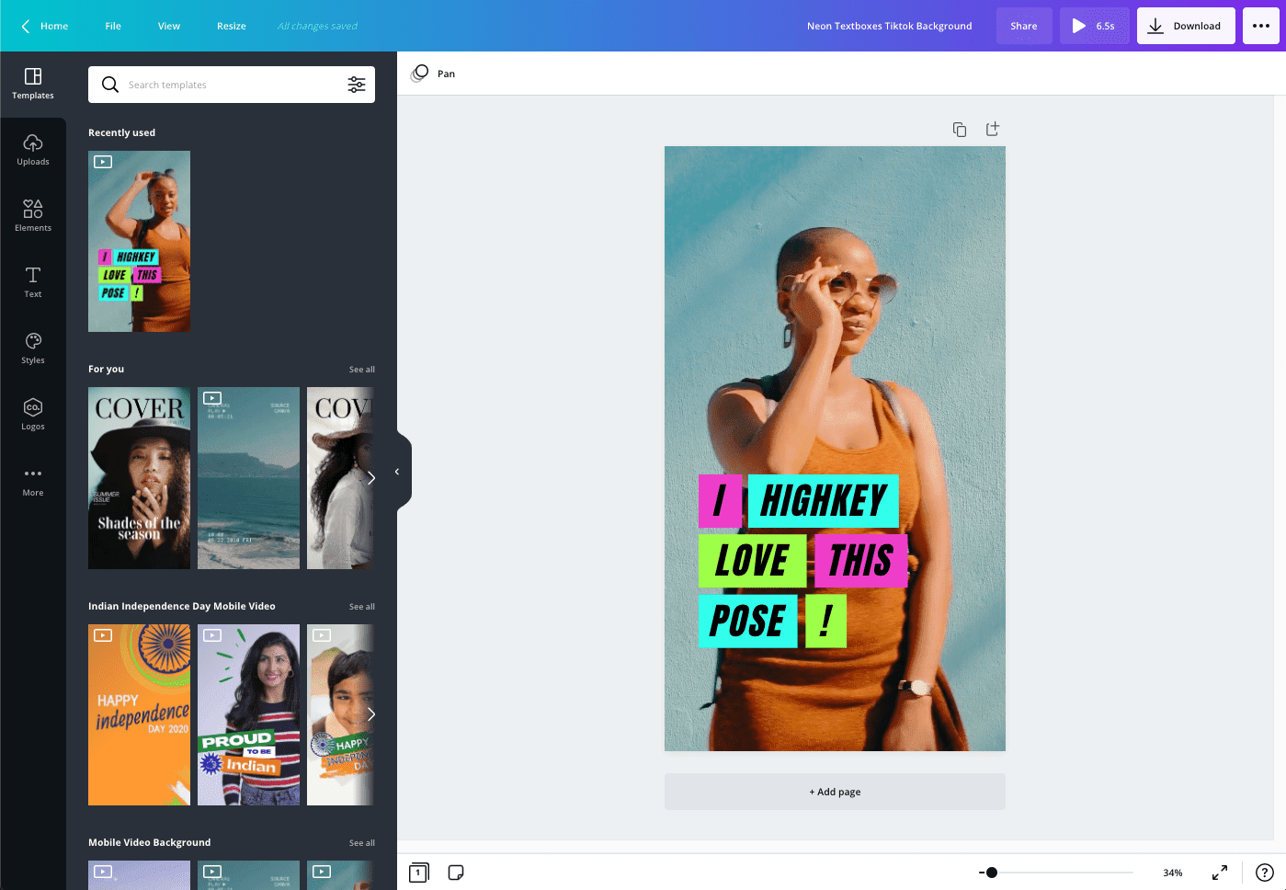This screenshot has width=1286, height=890.
Task: Open the Templates panel
Action: pos(32,84)
